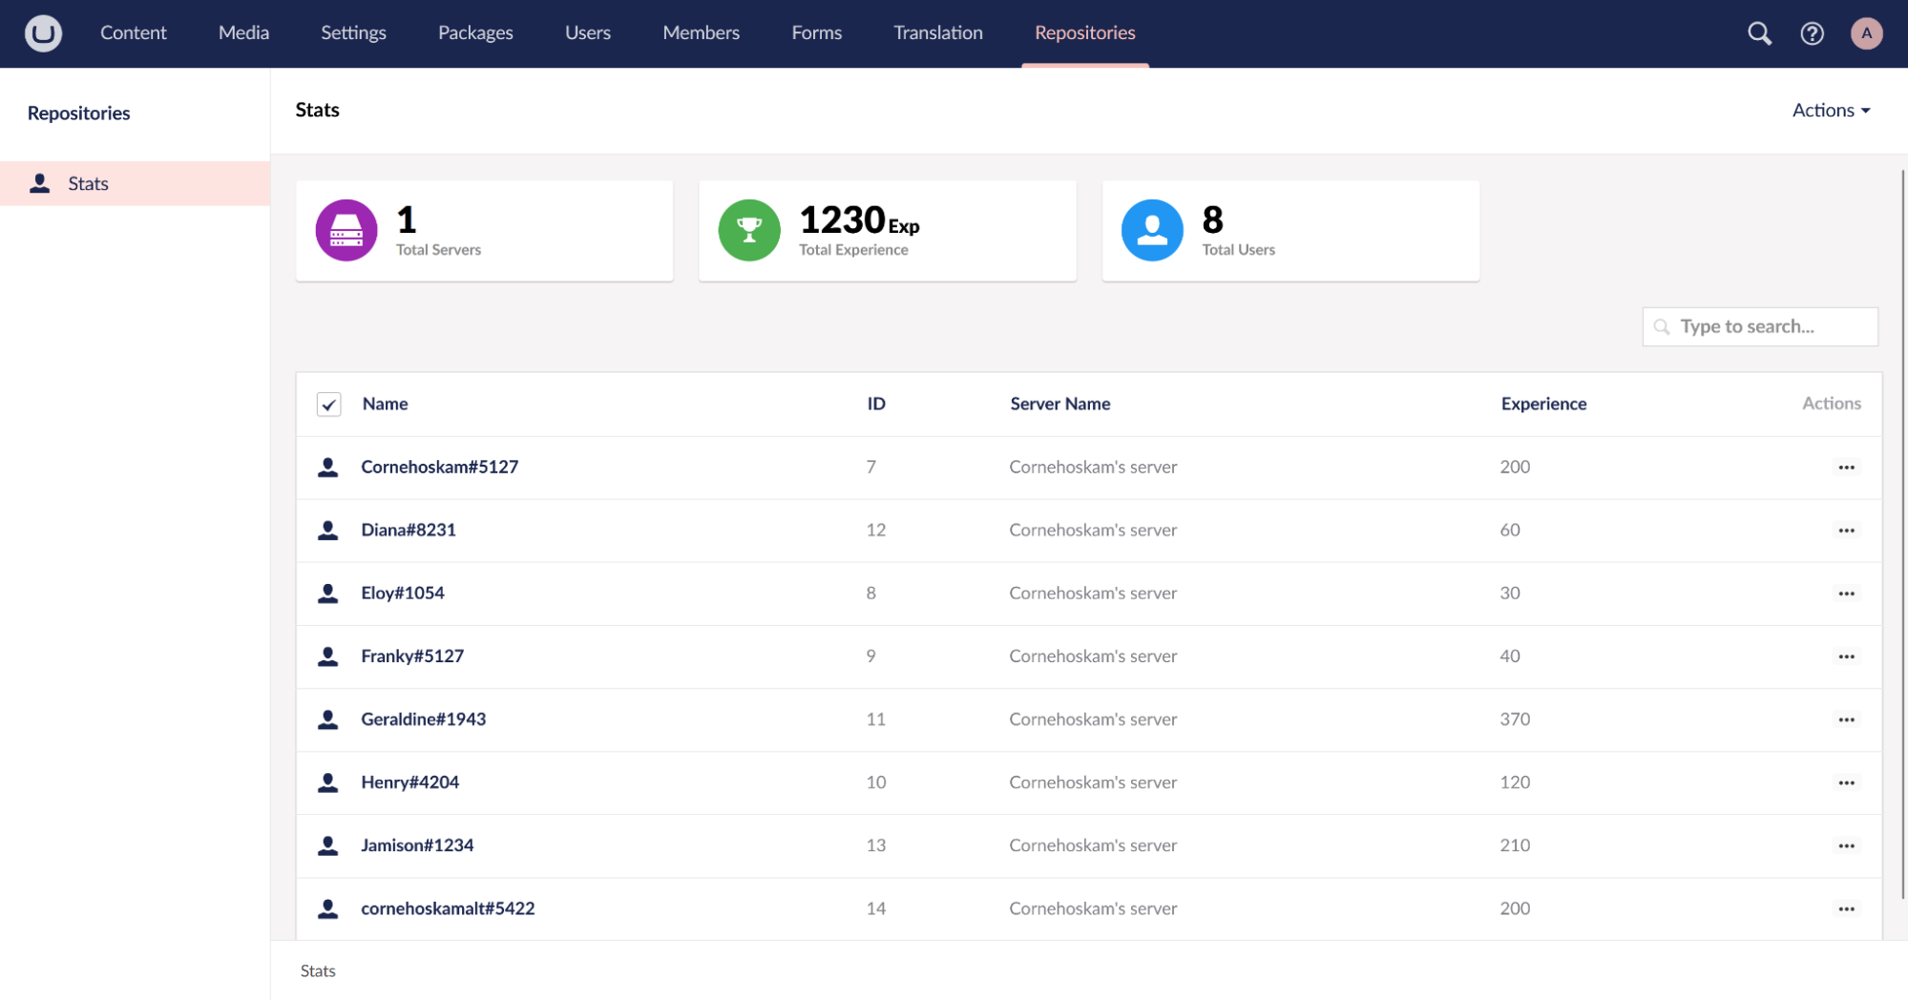The width and height of the screenshot is (1908, 1001).
Task: Click Server Name cell in Henry#4204 row
Action: pyautogui.click(x=1092, y=782)
